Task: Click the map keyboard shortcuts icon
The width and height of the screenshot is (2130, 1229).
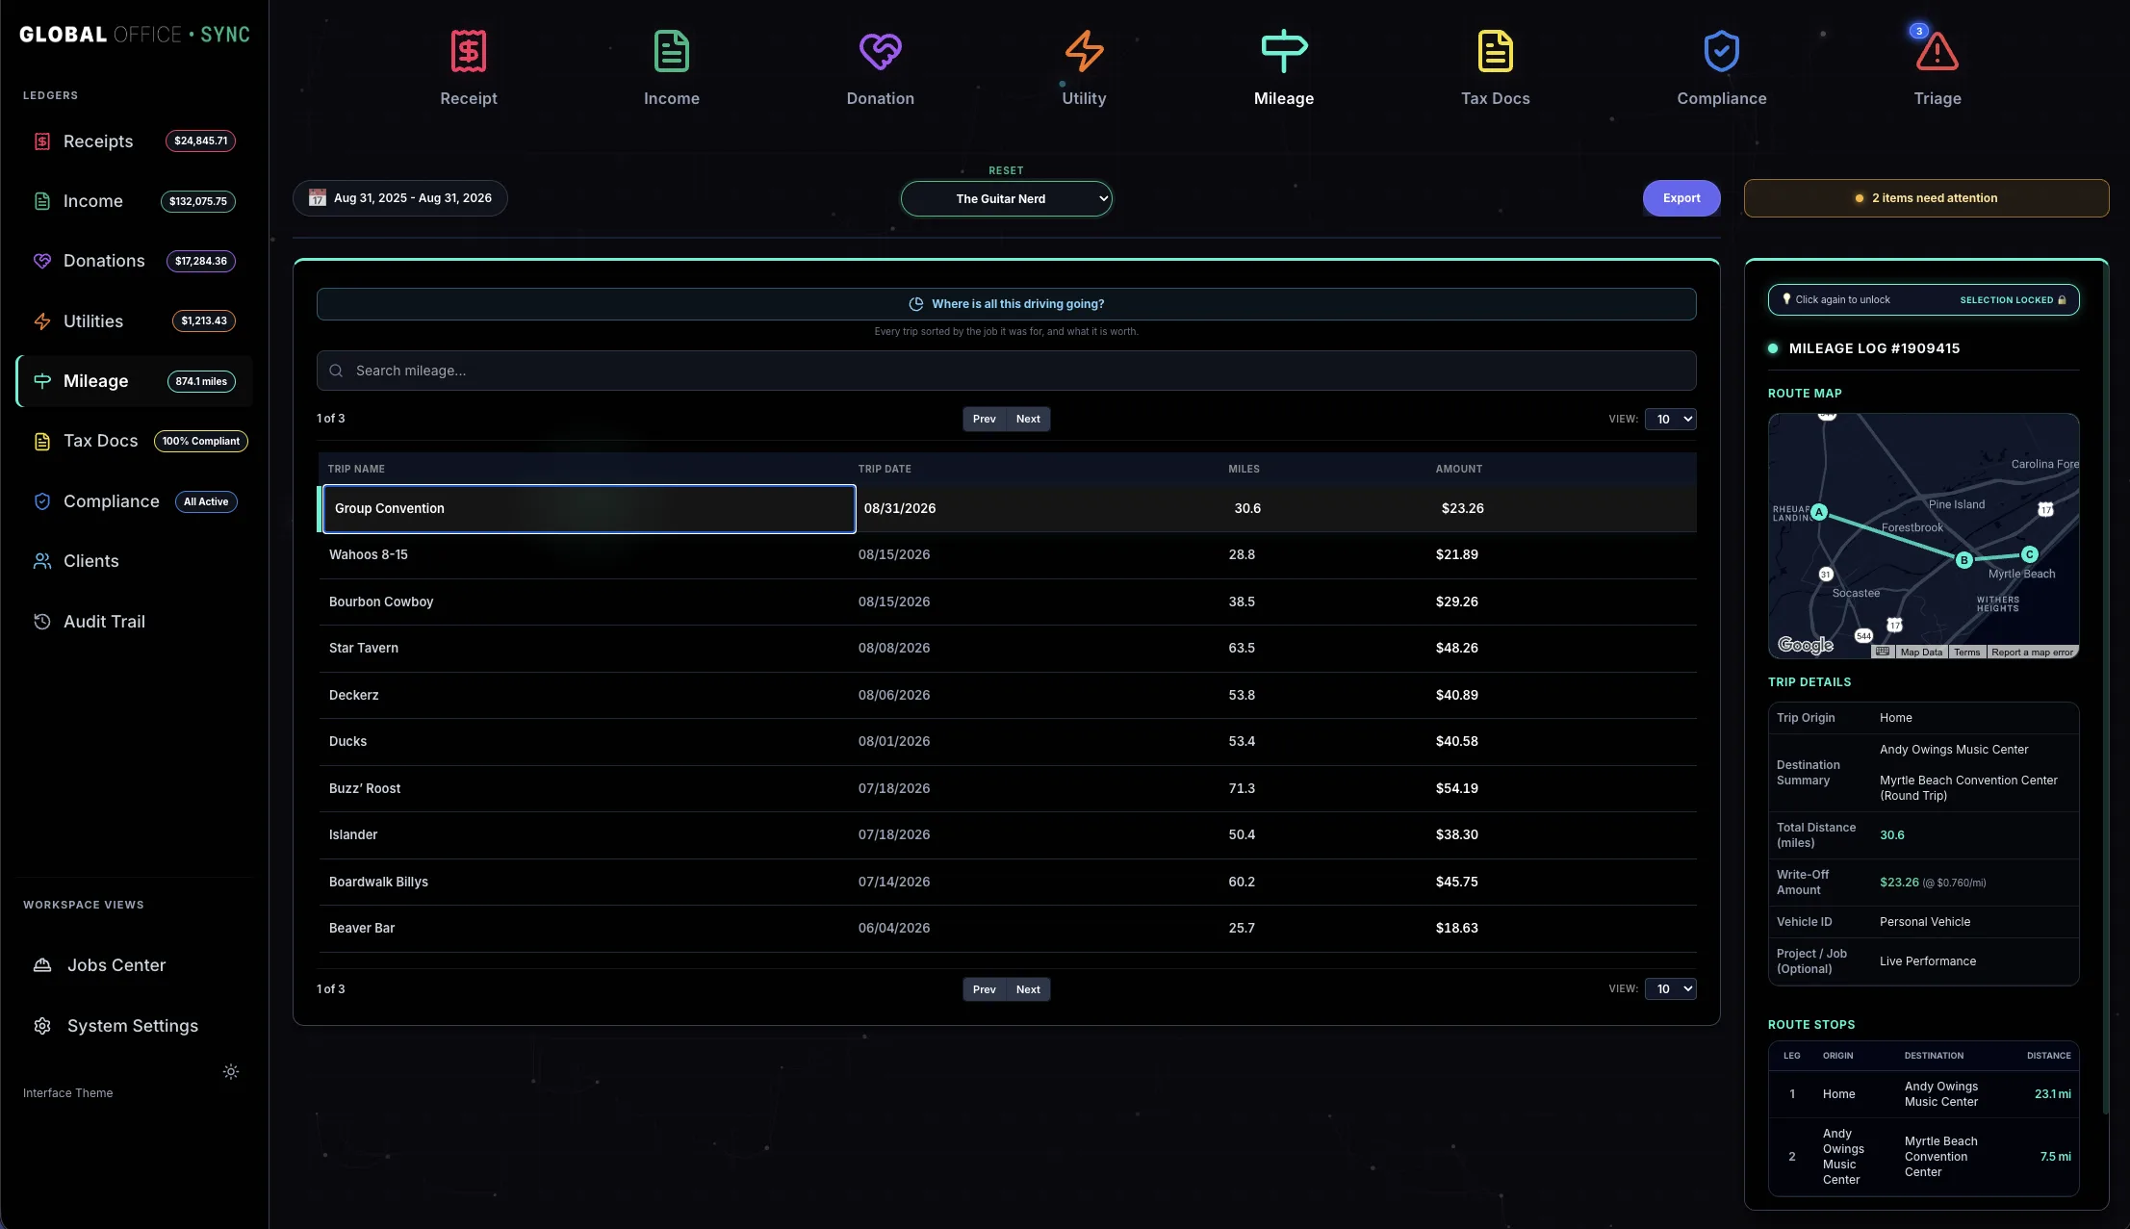Action: 1883,652
